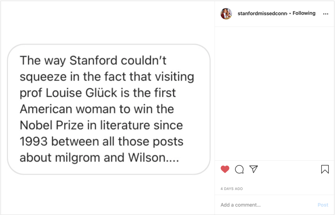Click the year '1993' in the post
This screenshot has width=335, height=215.
pyautogui.click(x=34, y=142)
